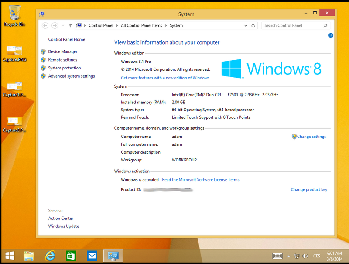Click the 'Limited Touch Support with 8 Touch Points' value
The width and height of the screenshot is (349, 264).
[211, 117]
